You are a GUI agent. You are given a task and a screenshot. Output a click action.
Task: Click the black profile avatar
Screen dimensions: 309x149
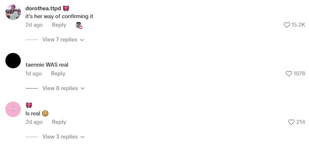click(x=13, y=61)
